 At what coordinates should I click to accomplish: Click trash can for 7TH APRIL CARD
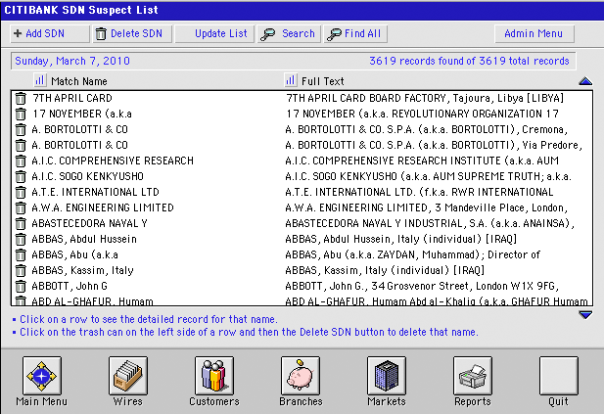coord(21,99)
